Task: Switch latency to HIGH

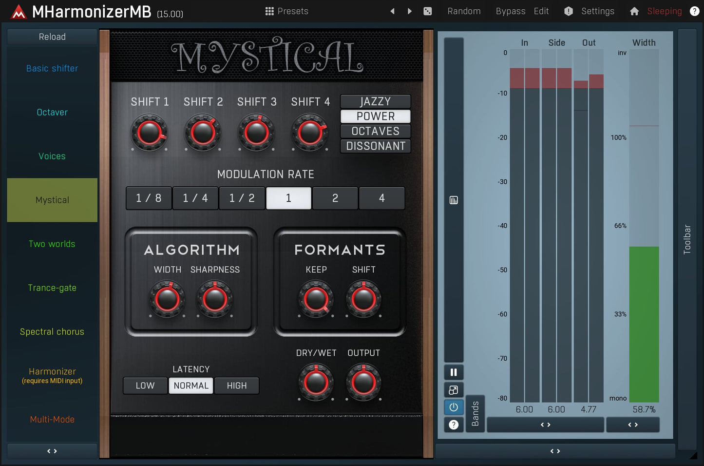Action: click(x=236, y=385)
